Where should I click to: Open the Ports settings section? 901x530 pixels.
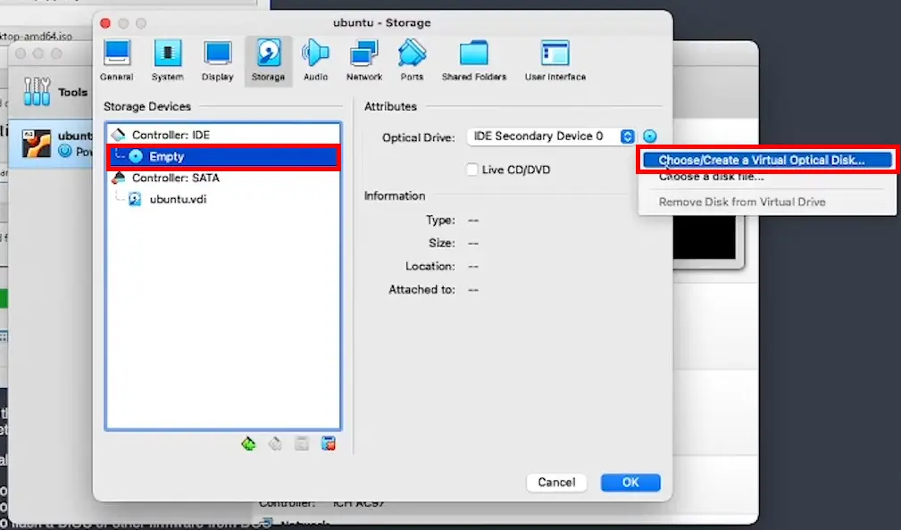412,61
